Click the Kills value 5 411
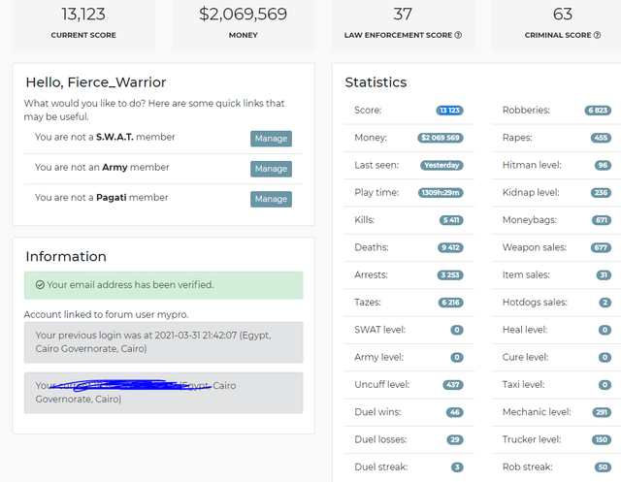Viewport: 621px width, 482px height. 451,220
